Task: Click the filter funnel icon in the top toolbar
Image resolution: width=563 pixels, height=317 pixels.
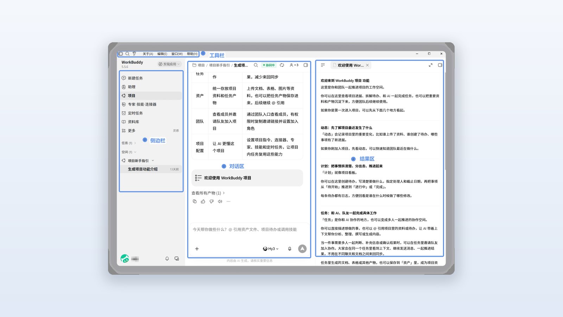Action: click(134, 54)
